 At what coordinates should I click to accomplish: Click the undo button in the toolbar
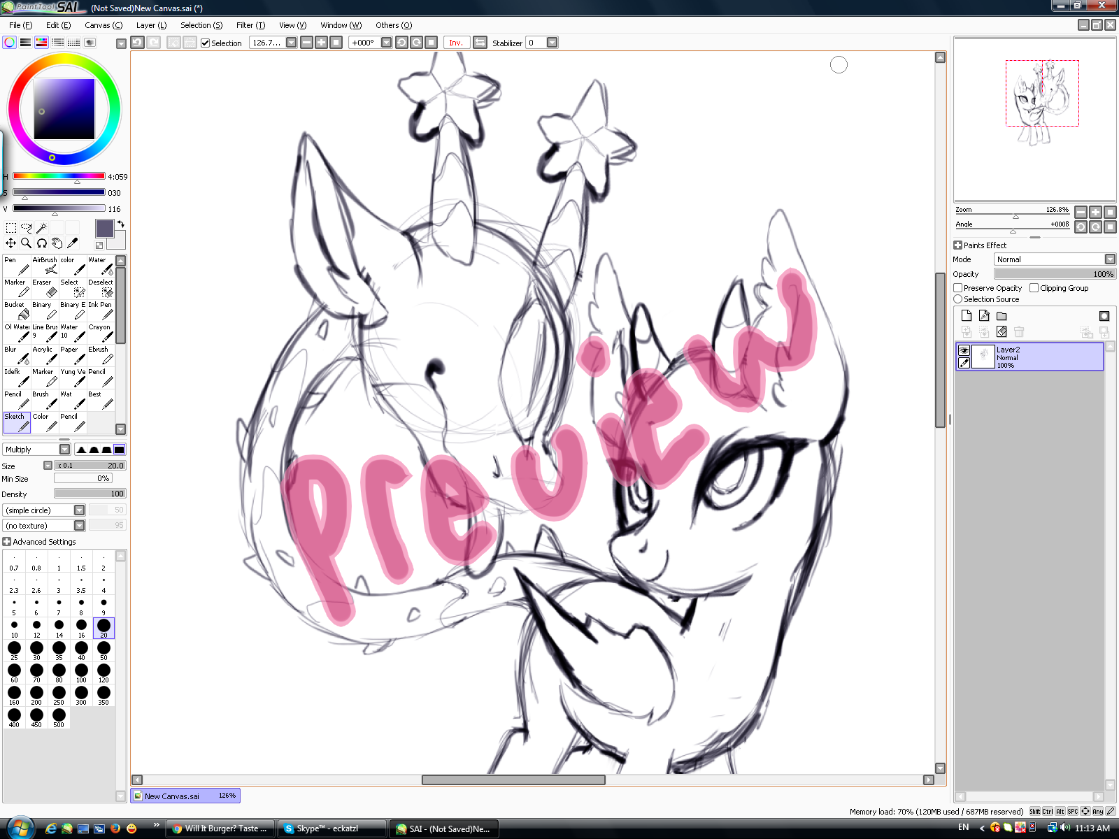click(138, 43)
